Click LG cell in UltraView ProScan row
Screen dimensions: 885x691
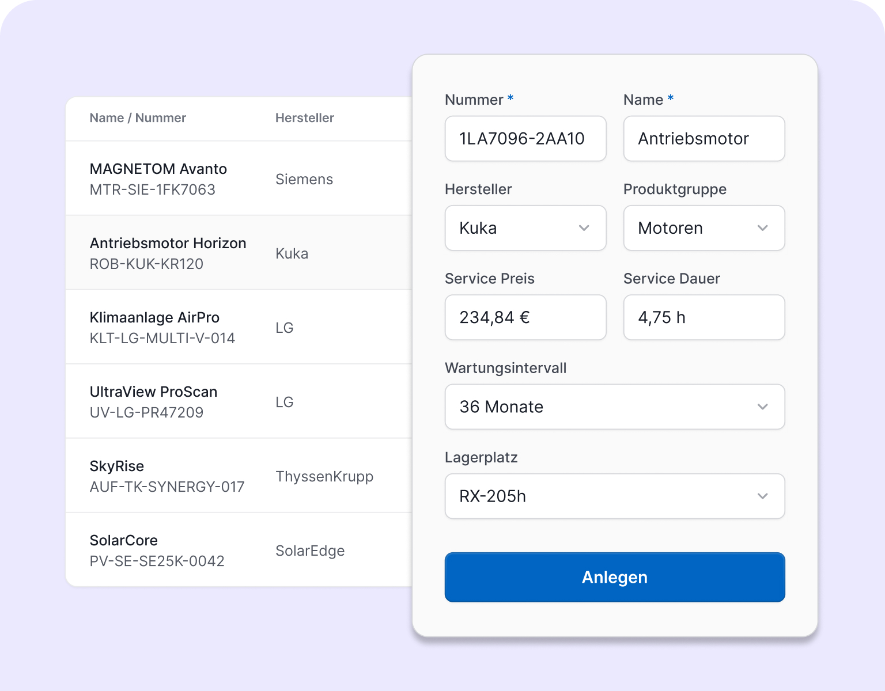285,402
